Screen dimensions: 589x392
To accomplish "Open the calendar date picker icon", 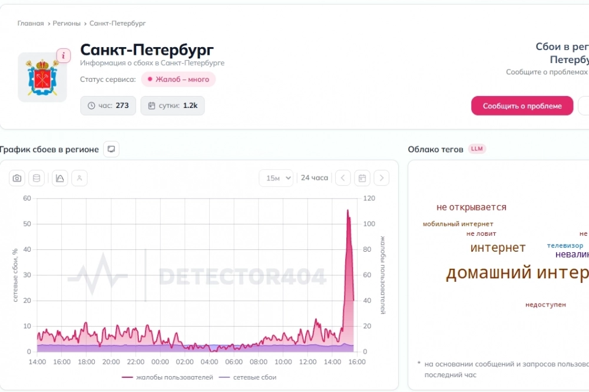I will [x=362, y=178].
